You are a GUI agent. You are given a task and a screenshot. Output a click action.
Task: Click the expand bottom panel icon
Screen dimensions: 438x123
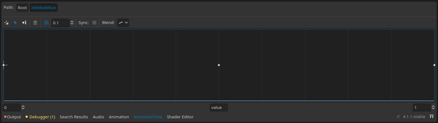432,117
